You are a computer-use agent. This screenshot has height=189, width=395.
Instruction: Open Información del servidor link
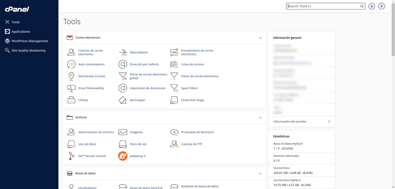(x=290, y=121)
